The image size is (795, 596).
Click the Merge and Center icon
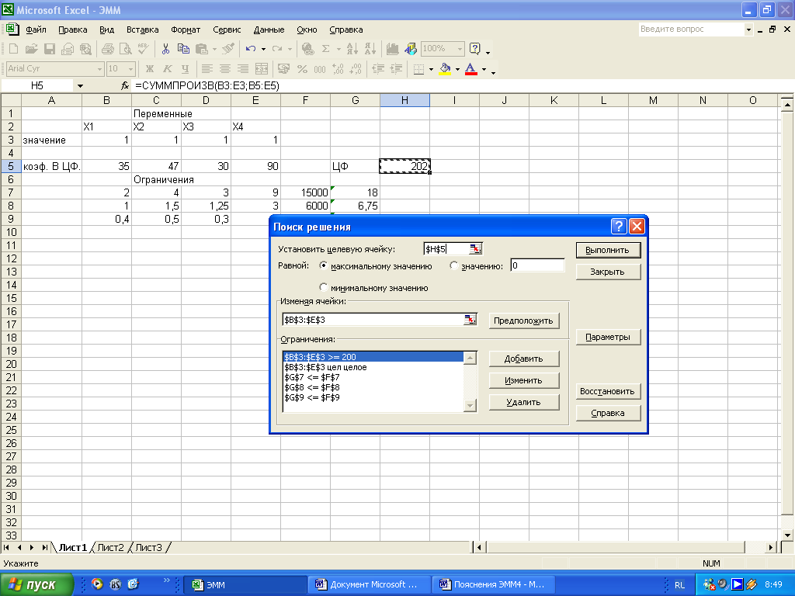262,69
